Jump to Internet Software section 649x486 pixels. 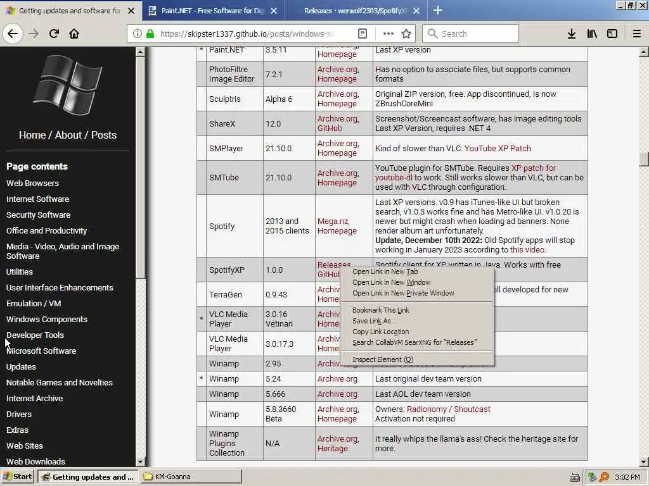point(37,199)
